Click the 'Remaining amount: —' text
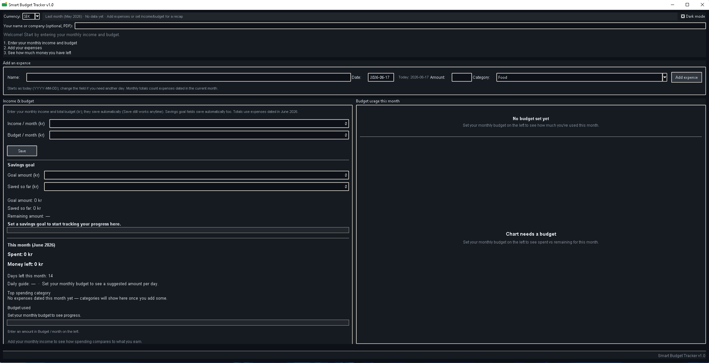This screenshot has height=363, width=709. pos(29,216)
